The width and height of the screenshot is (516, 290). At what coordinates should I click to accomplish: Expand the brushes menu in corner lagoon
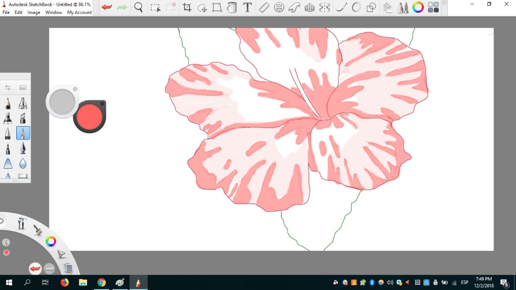click(38, 230)
